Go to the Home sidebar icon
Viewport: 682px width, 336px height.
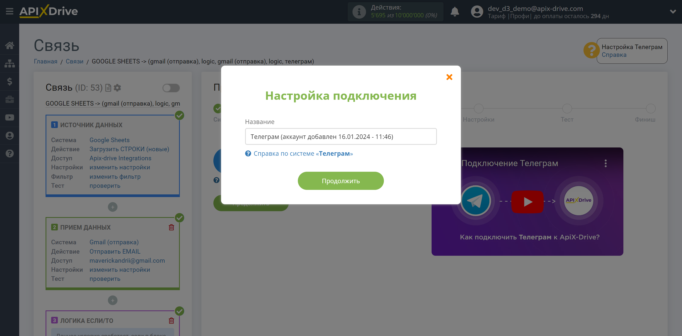10,45
